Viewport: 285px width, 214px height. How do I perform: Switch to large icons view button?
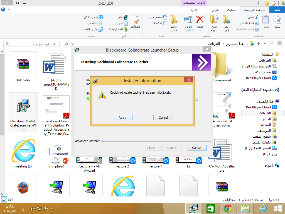tap(4, 200)
